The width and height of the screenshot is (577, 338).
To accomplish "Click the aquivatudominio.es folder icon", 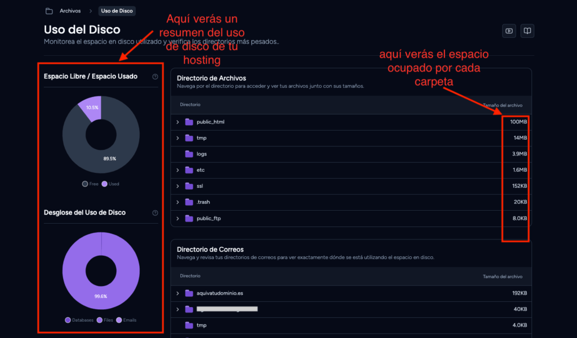I will (189, 293).
